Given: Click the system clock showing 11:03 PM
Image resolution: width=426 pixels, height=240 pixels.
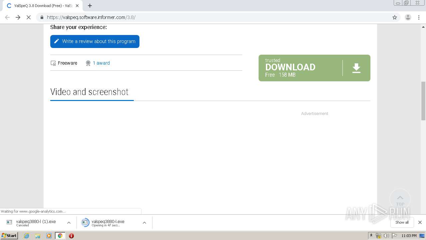Looking at the screenshot, I should (x=409, y=236).
